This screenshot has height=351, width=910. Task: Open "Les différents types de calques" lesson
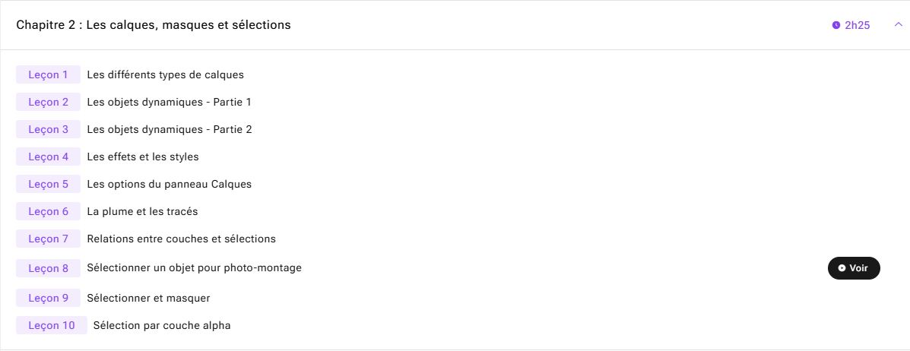(166, 75)
